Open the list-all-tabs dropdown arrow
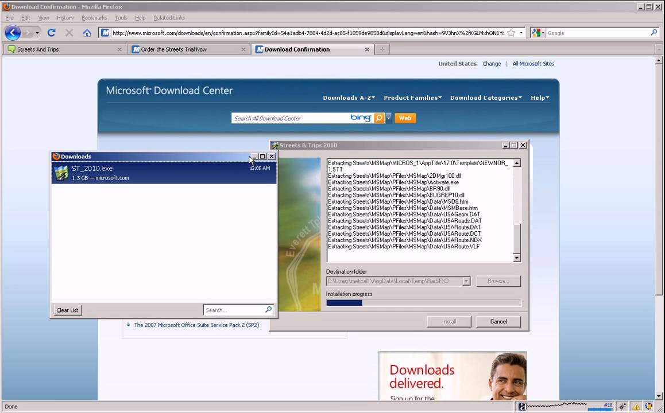Image resolution: width=665 pixels, height=413 pixels. coord(659,49)
